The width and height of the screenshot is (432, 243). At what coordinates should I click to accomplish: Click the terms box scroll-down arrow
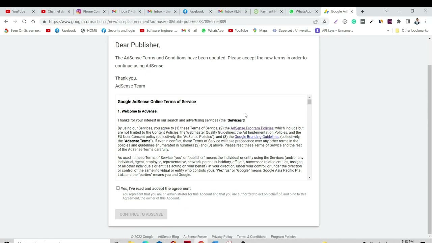[309, 177]
